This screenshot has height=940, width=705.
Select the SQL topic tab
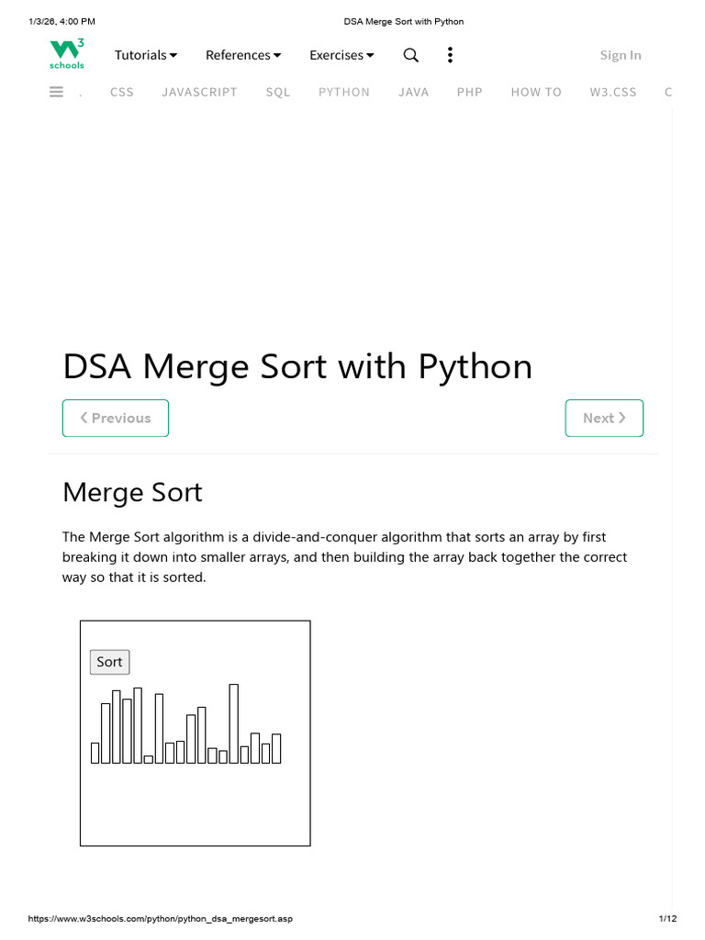(x=278, y=93)
